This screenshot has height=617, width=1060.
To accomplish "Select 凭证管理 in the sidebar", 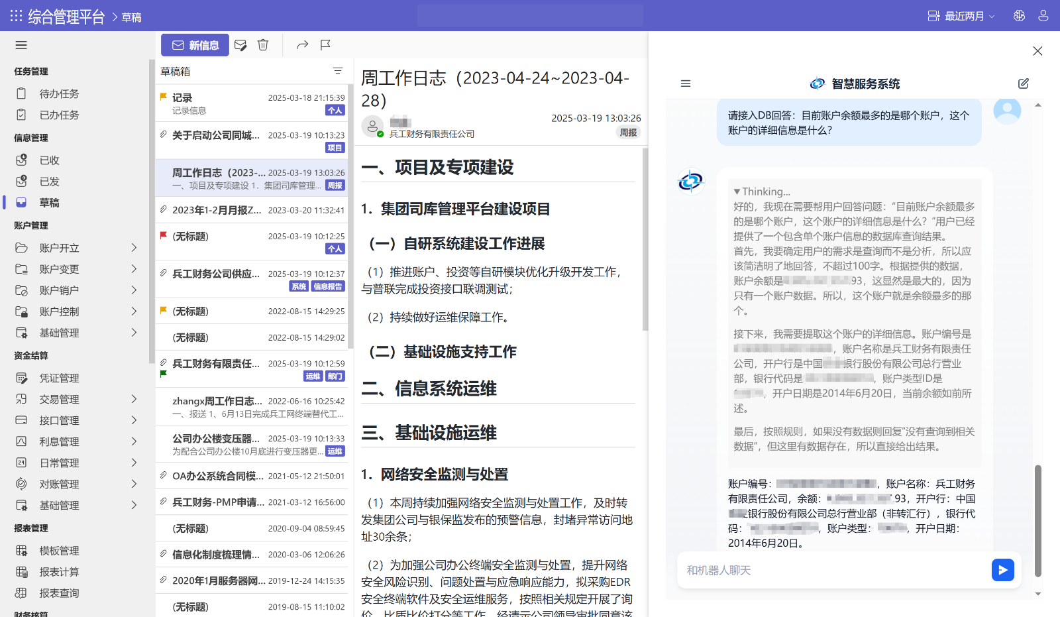I will coord(59,378).
